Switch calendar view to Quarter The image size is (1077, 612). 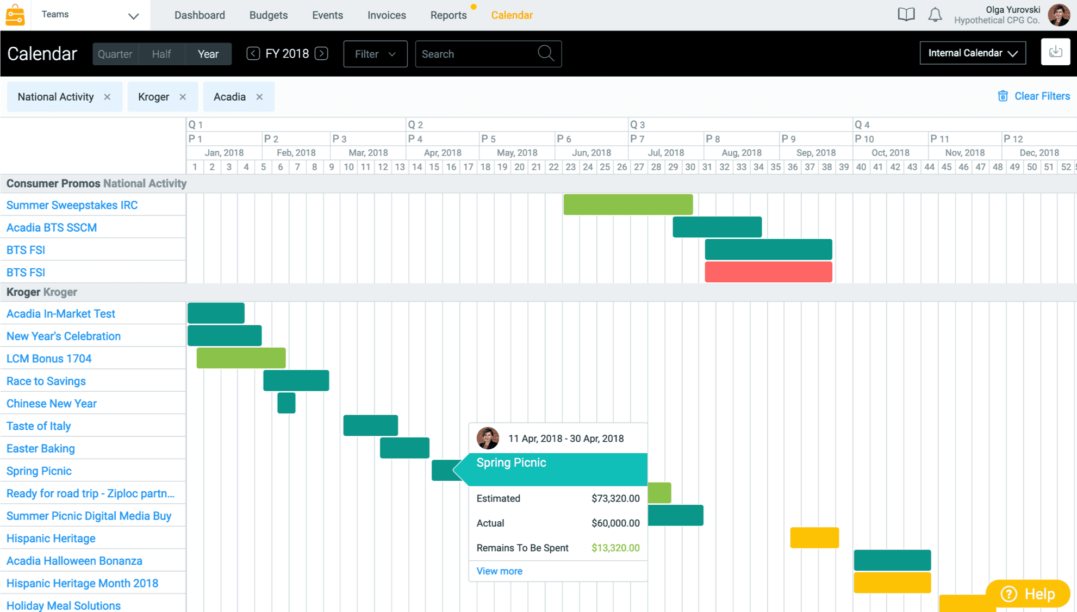pyautogui.click(x=115, y=54)
